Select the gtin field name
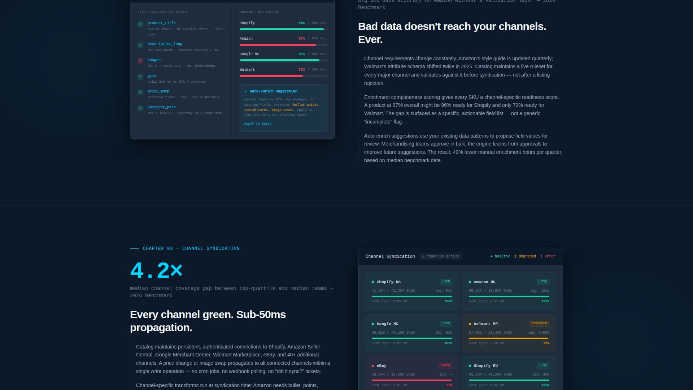The height and width of the screenshot is (390, 693). click(152, 76)
